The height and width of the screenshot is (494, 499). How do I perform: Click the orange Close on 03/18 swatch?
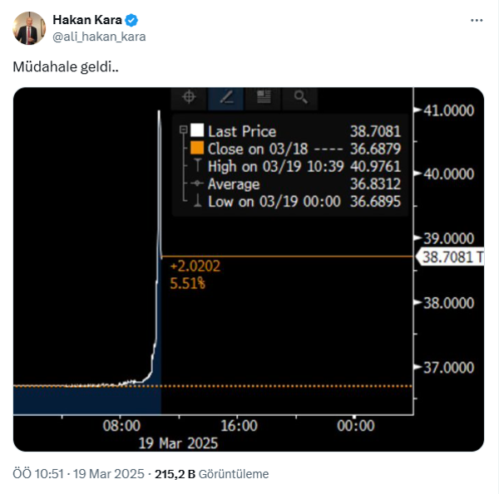click(x=196, y=149)
